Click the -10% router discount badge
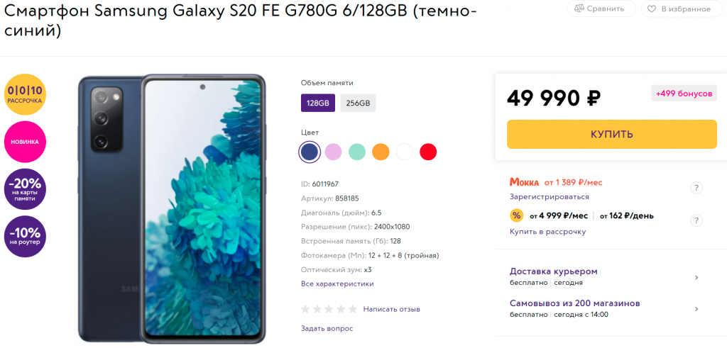 pyautogui.click(x=25, y=237)
